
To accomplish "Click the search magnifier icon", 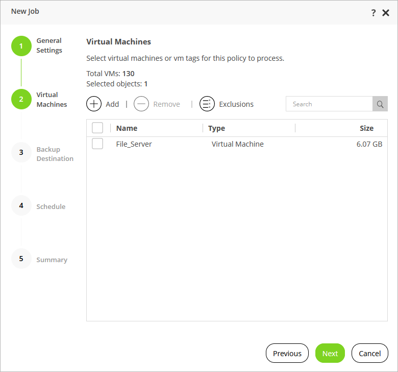I will tap(380, 104).
